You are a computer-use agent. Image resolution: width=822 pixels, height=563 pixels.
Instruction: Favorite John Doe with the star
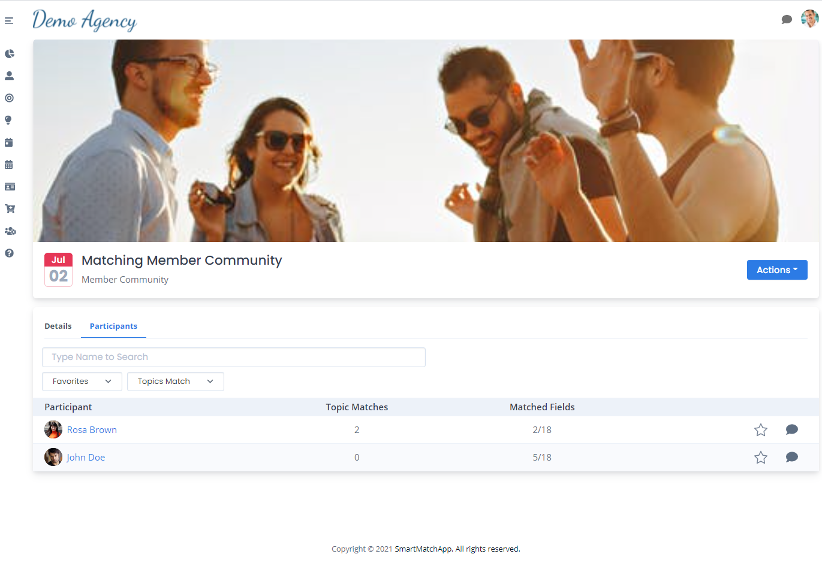(x=760, y=457)
